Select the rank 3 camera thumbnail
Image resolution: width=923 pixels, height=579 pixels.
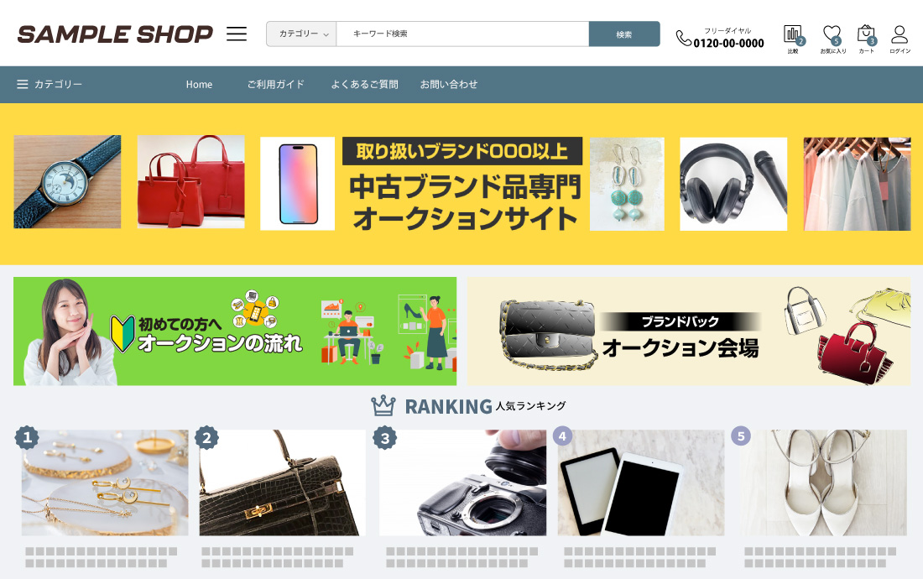(x=462, y=482)
